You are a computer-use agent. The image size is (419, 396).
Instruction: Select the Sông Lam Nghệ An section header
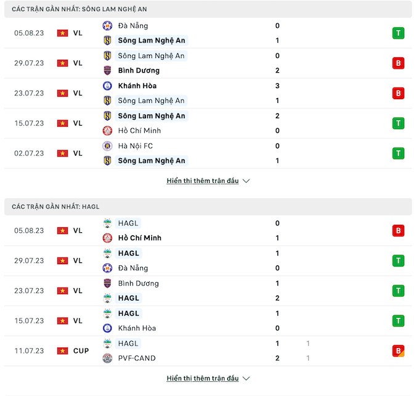[x=79, y=9]
